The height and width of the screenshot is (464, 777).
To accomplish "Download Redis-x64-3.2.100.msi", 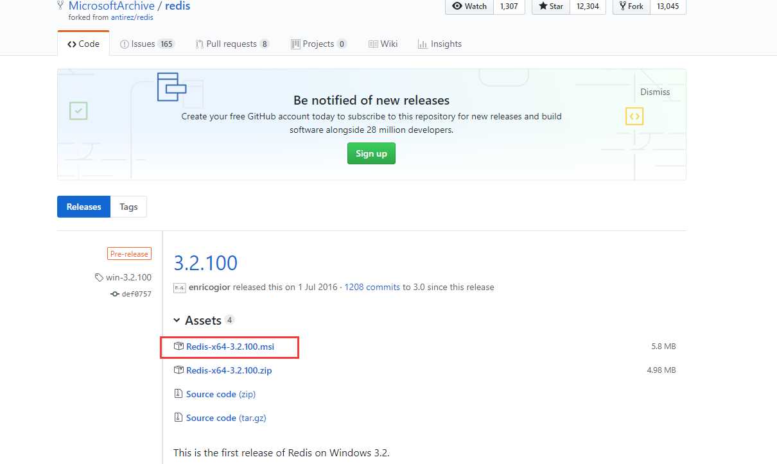I will [x=230, y=347].
